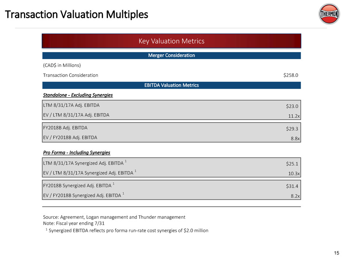
Task: Click the $31.4 synergized EBITDA value
Action: pyautogui.click(x=292, y=187)
